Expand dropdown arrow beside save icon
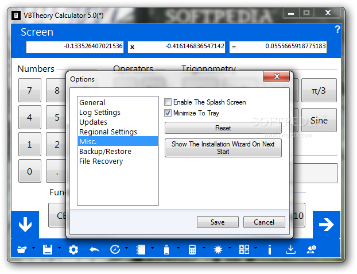 [x=60, y=248]
